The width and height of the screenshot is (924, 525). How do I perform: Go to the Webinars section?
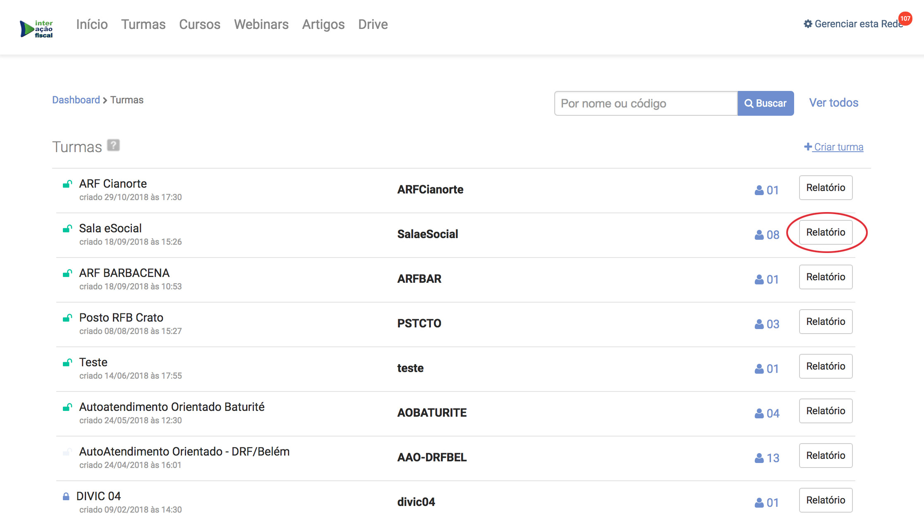click(261, 24)
